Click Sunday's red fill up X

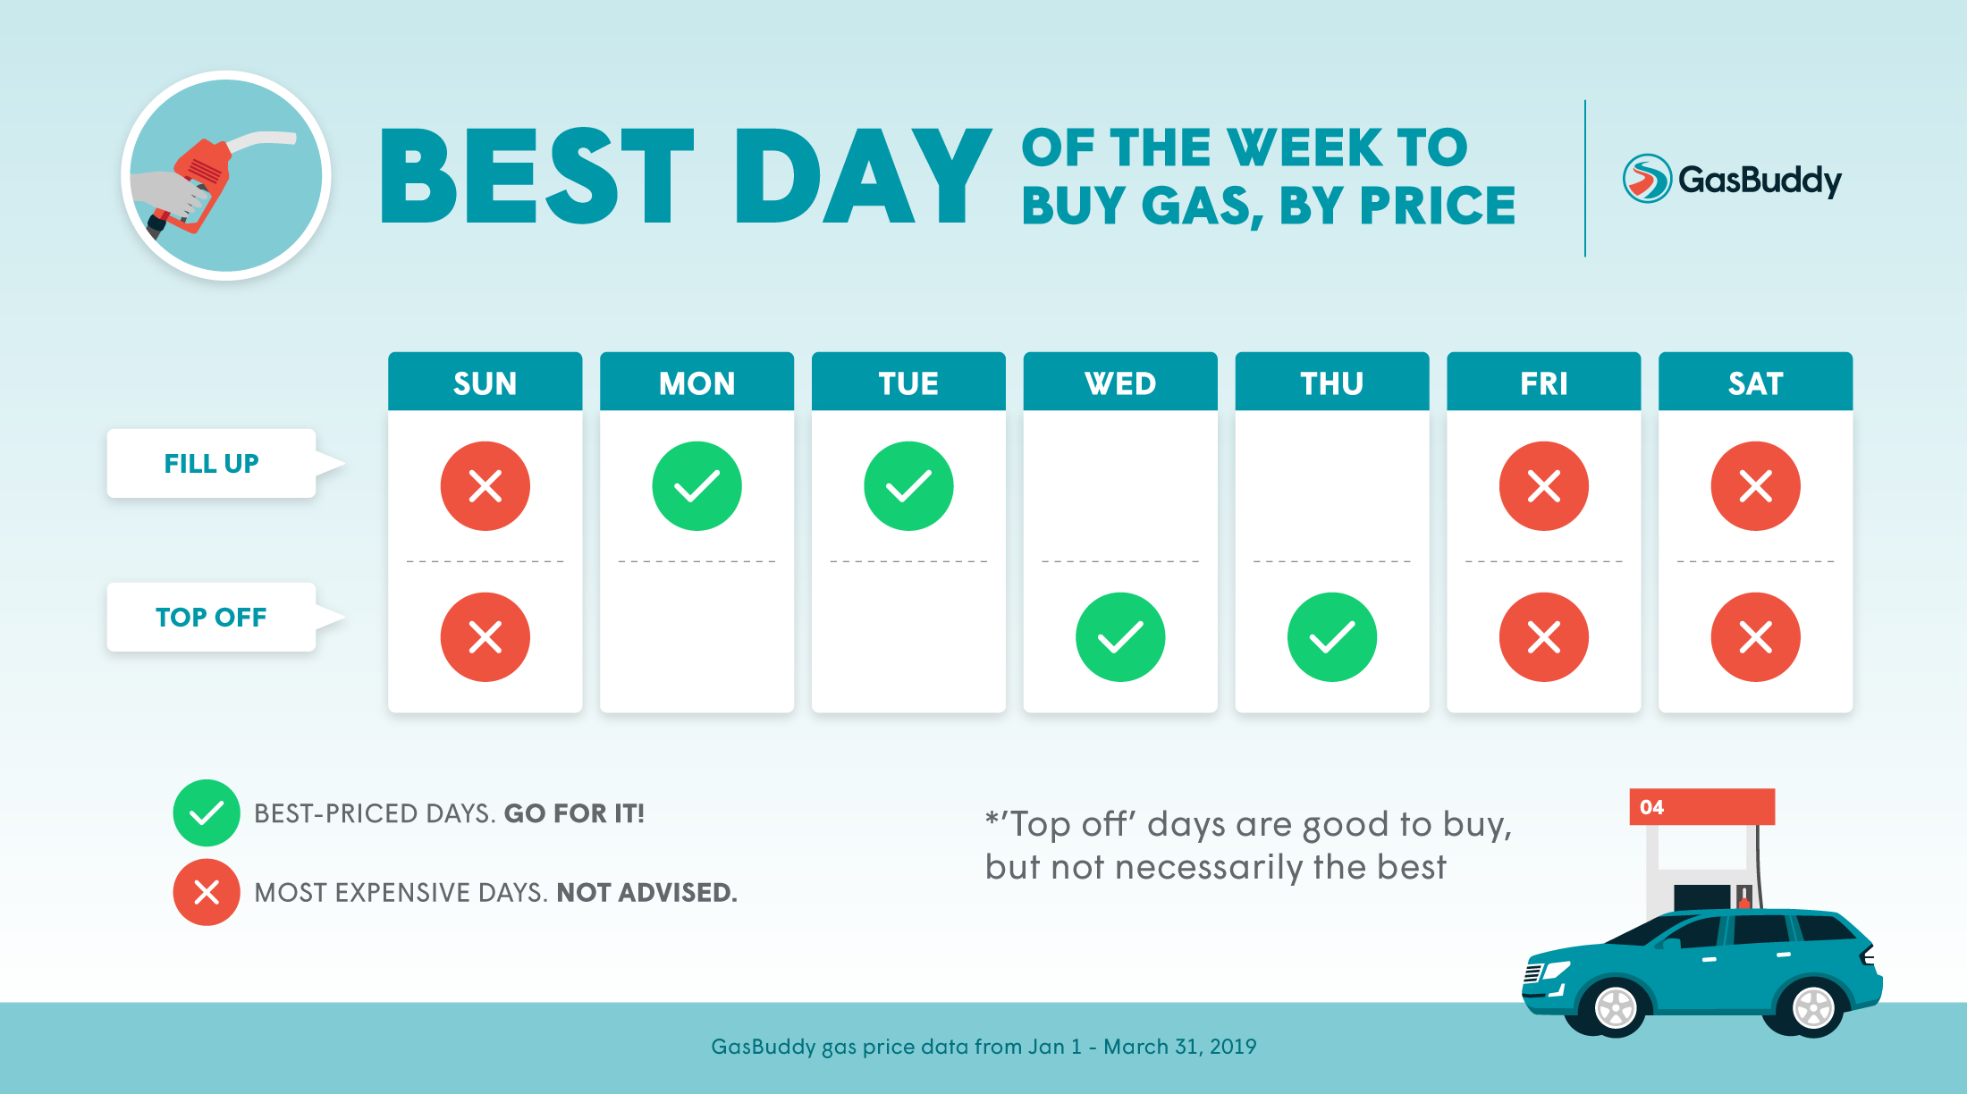tap(485, 486)
